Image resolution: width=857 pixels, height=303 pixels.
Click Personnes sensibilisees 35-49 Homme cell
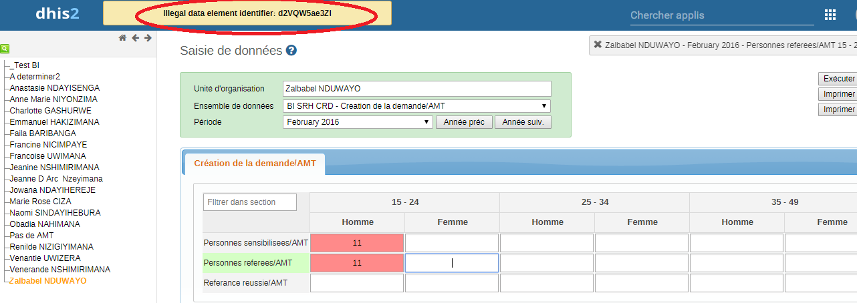pos(737,243)
